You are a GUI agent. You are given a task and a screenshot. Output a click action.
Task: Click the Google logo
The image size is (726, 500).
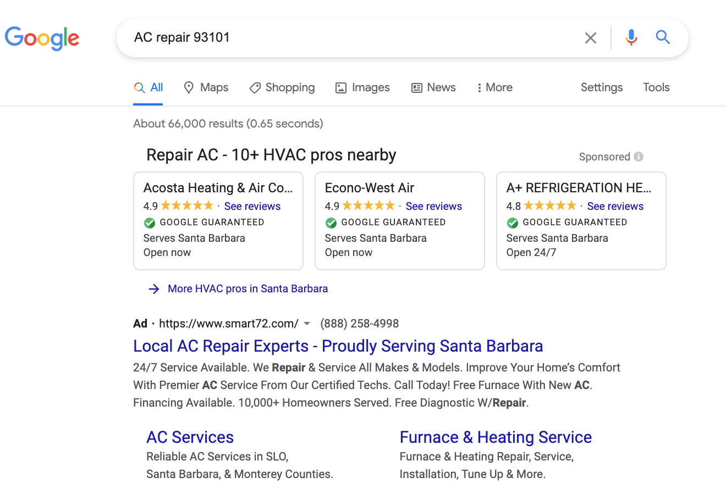click(42, 38)
